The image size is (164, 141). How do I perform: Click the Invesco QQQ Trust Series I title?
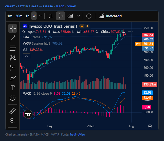tap(53, 26)
